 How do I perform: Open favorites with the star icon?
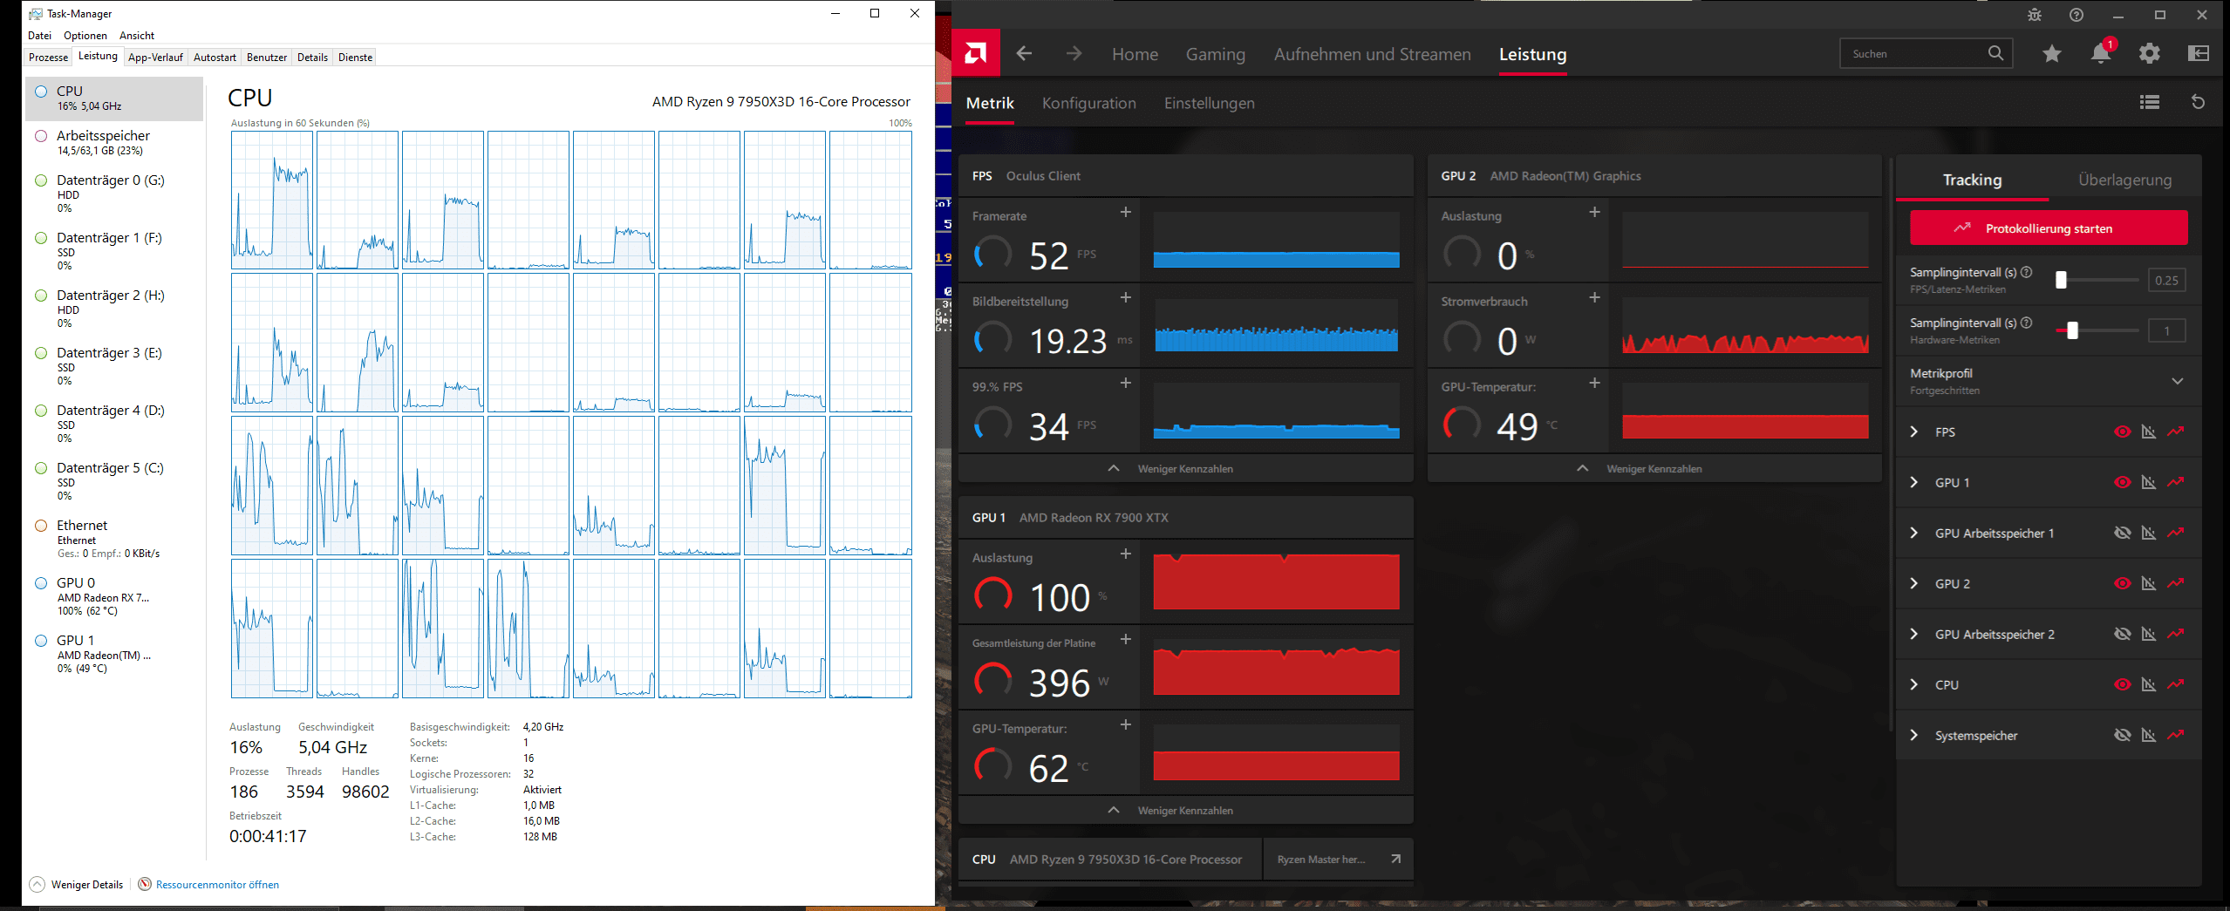click(2052, 54)
